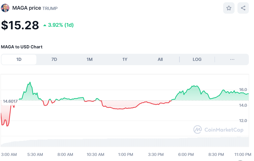Click the 3:00 AM time axis label
This screenshot has height=161, width=254.
tap(9, 154)
